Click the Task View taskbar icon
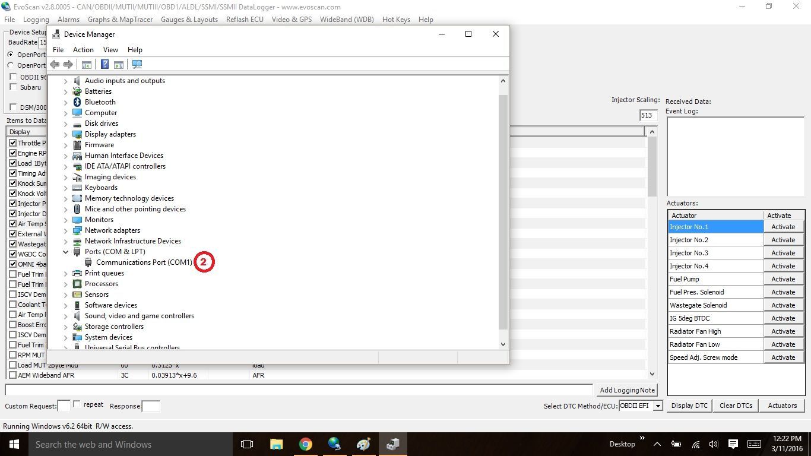The width and height of the screenshot is (811, 456). click(x=247, y=444)
